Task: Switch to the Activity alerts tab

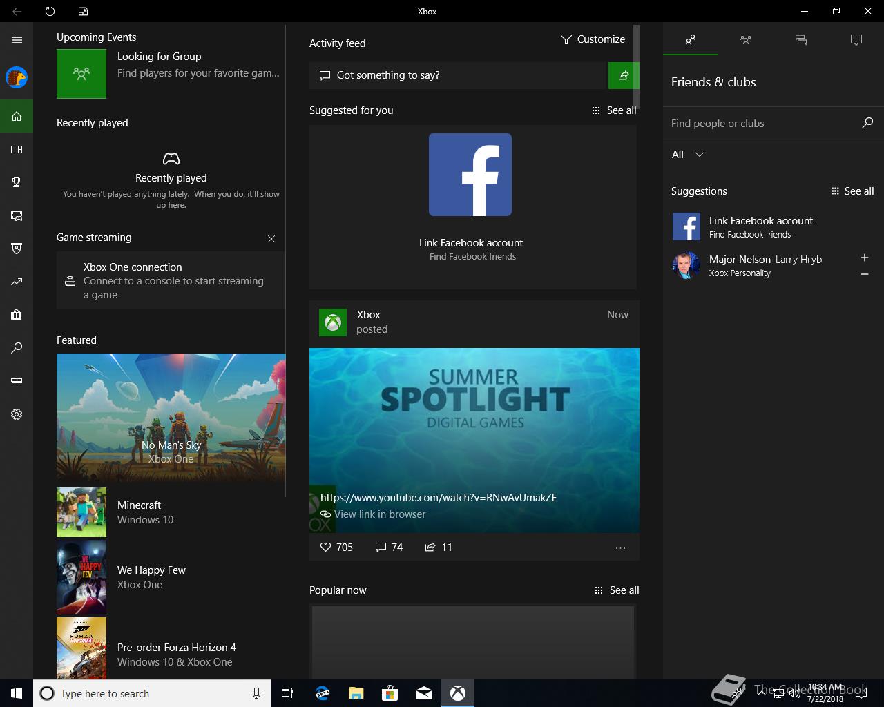Action: [x=856, y=40]
